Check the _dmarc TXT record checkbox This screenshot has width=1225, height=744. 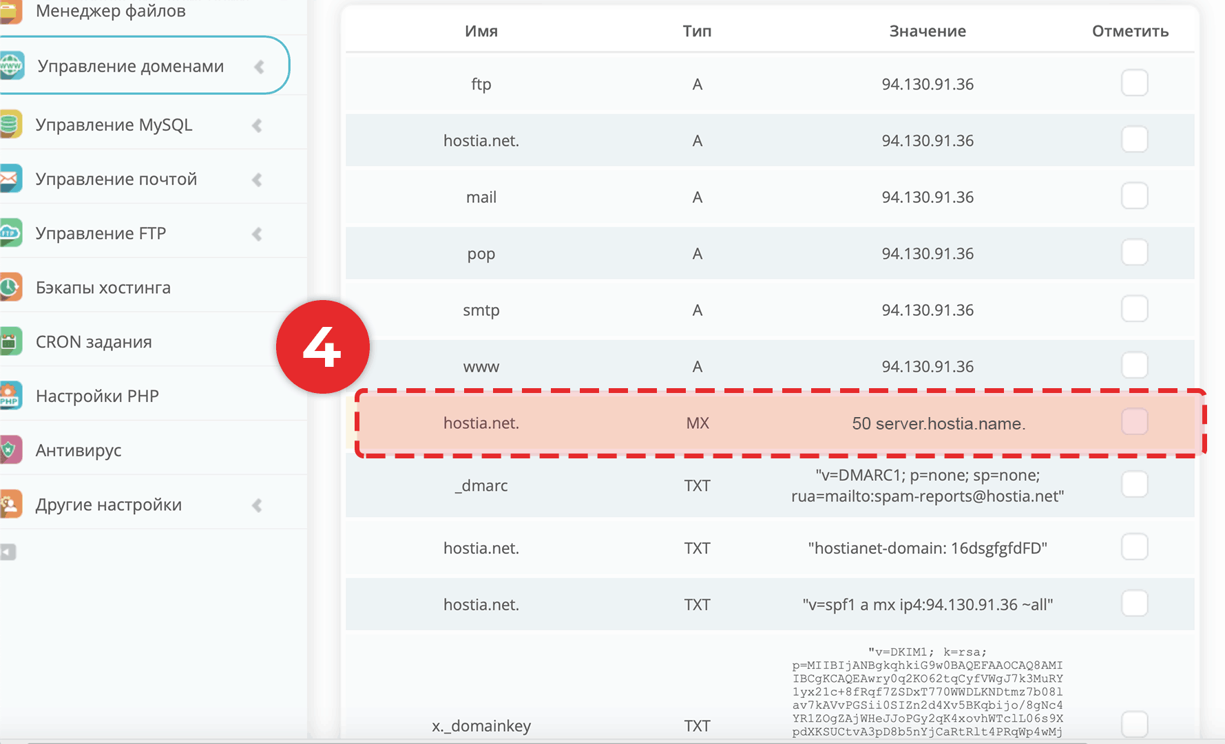coord(1134,485)
